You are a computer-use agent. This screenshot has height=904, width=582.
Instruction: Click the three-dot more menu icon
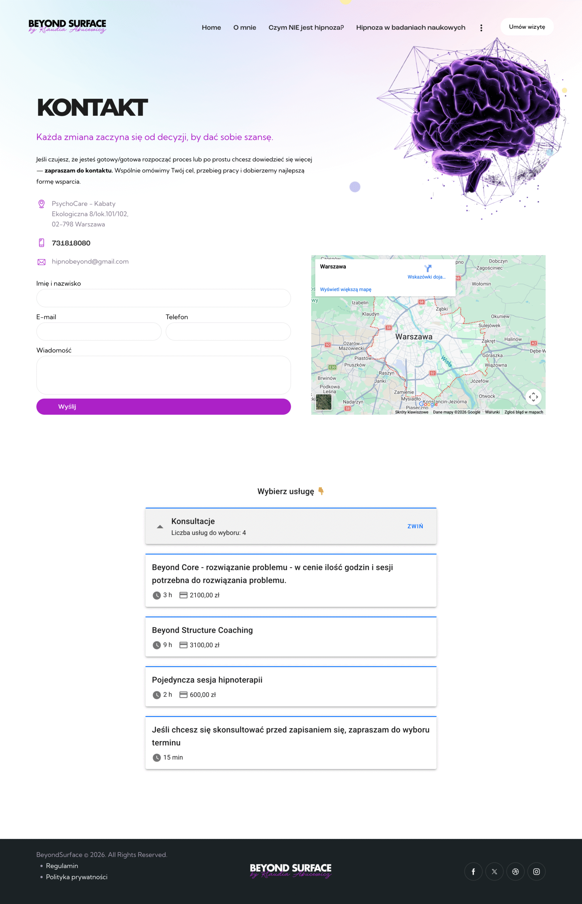point(481,28)
